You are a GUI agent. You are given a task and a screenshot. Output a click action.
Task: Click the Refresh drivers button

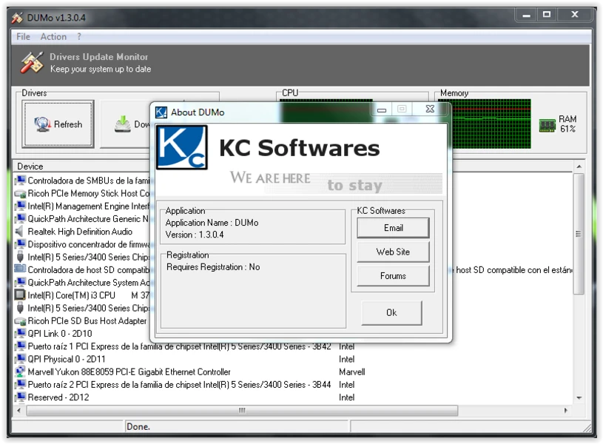tap(58, 124)
